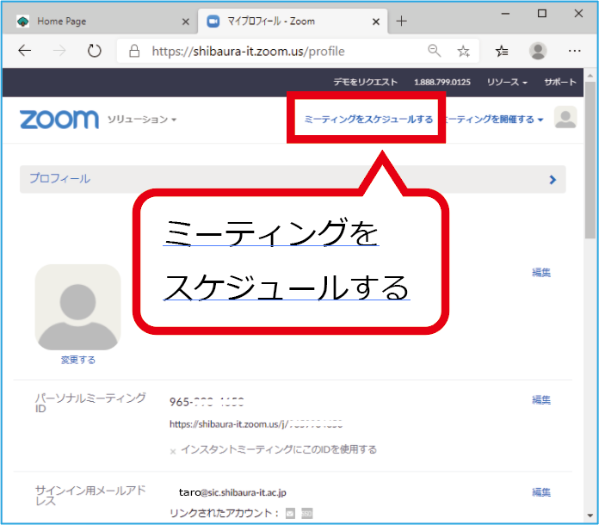Image resolution: width=599 pixels, height=525 pixels.
Task: Click ミーティングをスケジュールする link
Action: [368, 120]
